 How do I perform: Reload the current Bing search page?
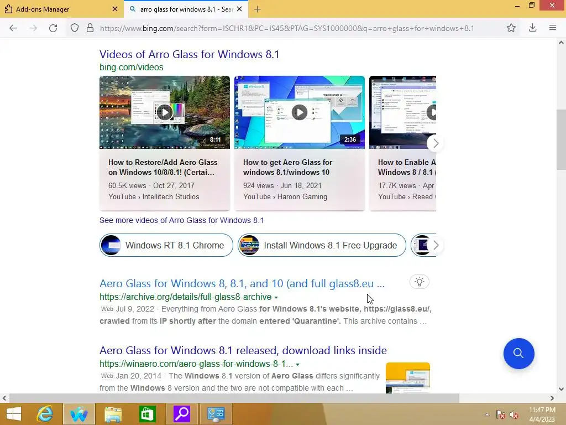click(53, 28)
